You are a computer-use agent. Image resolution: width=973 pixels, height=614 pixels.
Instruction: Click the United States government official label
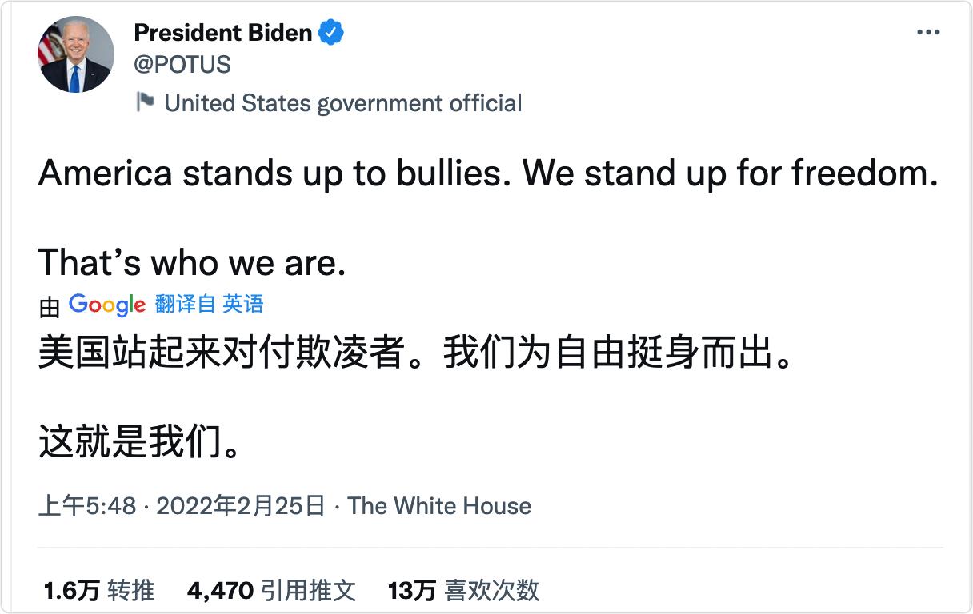click(x=342, y=103)
